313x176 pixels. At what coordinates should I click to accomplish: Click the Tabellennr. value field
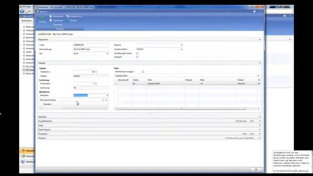pyautogui.click(x=84, y=72)
